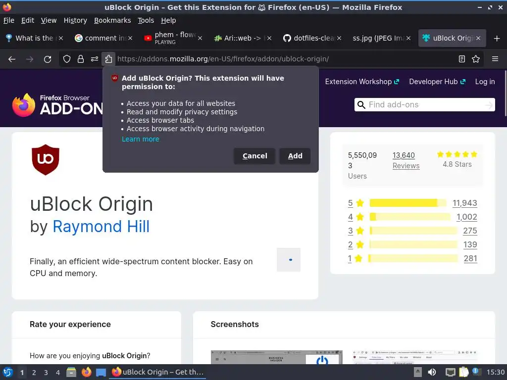Open a new tab with plus button

[497, 39]
